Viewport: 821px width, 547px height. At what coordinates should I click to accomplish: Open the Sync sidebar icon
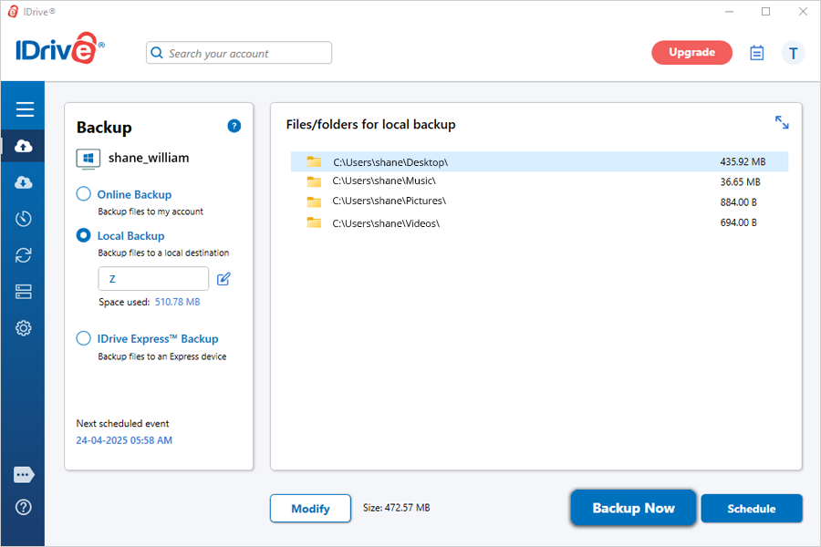(x=24, y=255)
